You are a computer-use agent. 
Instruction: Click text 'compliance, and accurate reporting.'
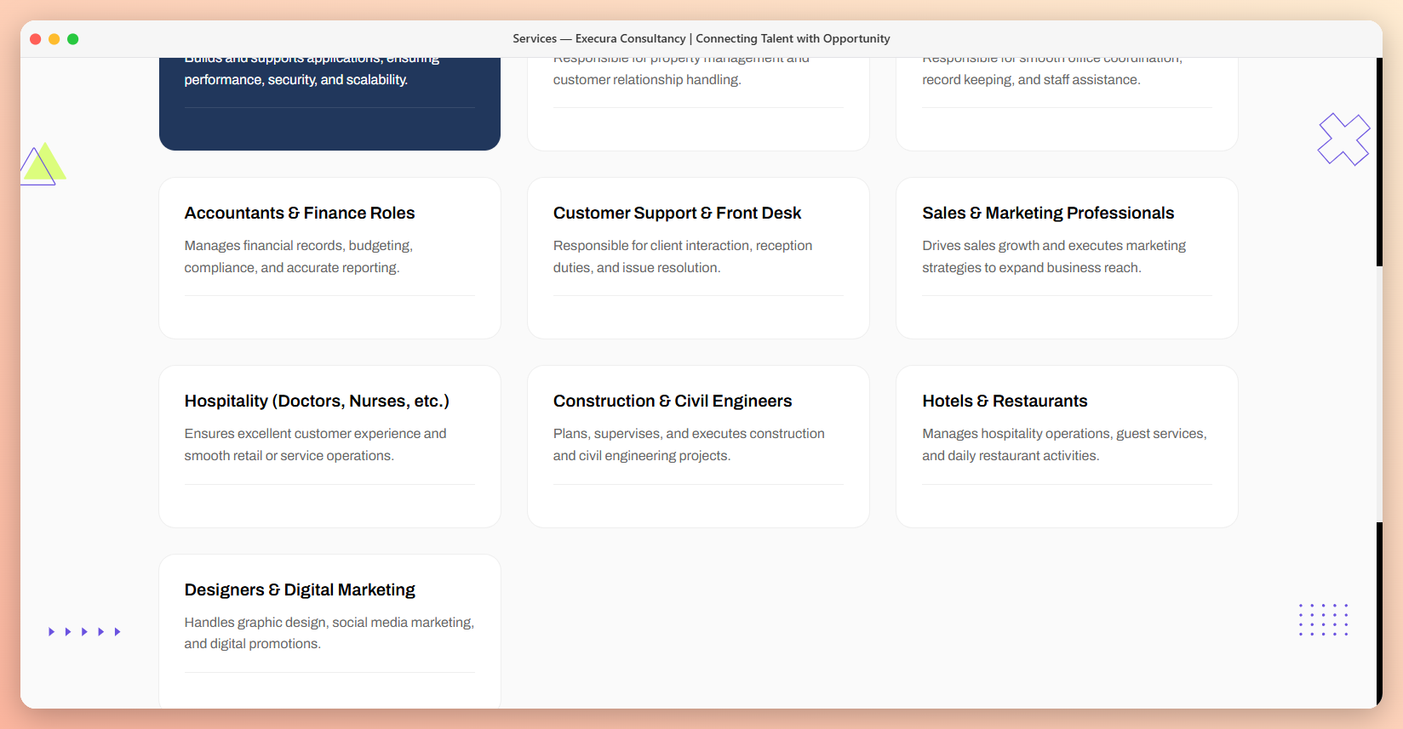[x=292, y=268]
